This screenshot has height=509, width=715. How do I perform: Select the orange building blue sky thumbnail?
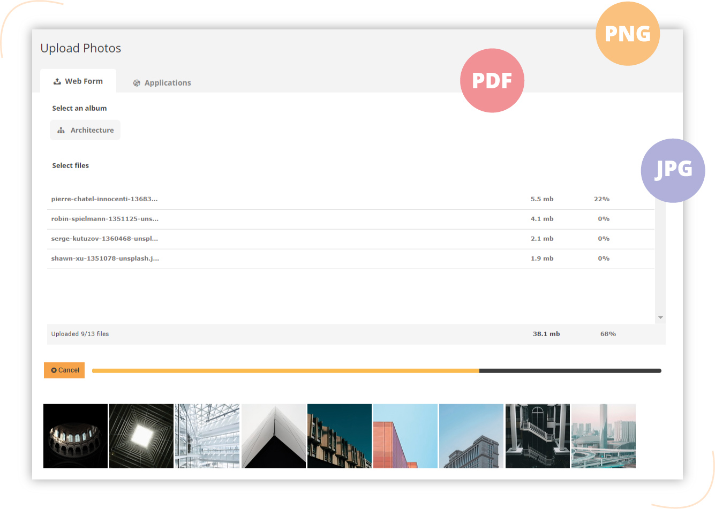click(x=405, y=436)
